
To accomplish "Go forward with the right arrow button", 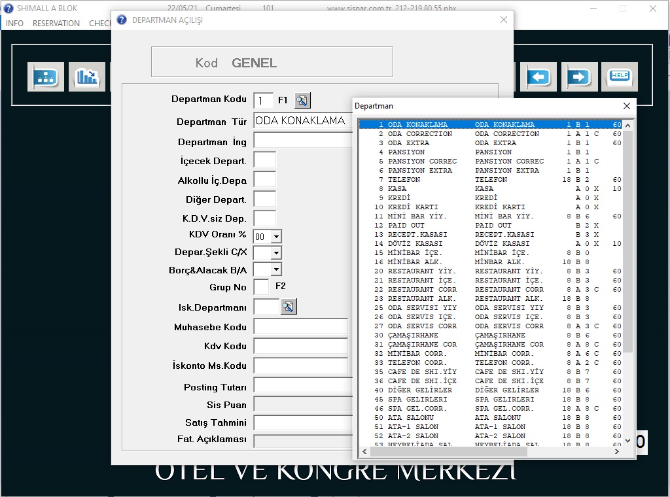I will (580, 77).
